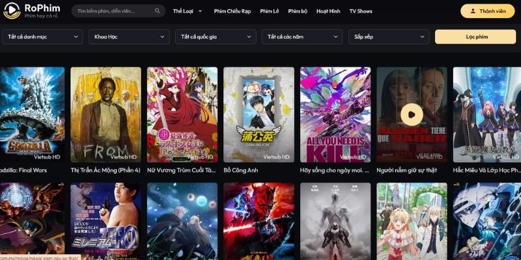
Task: Open the Dandelion poster thumbnail
Action: pyautogui.click(x=259, y=115)
